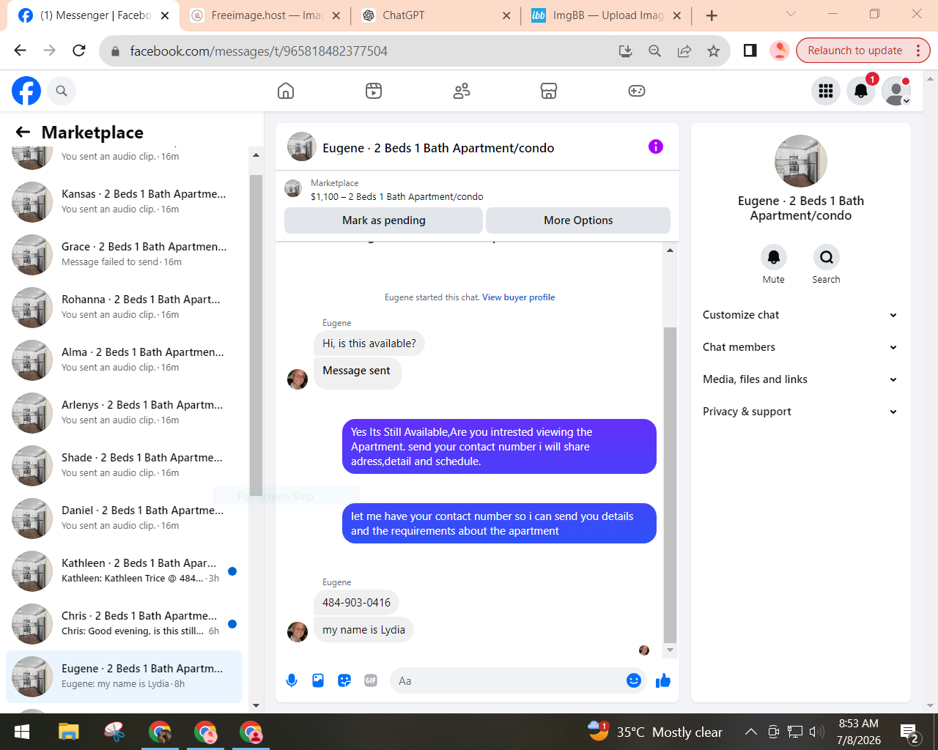Viewport: 938px width, 750px height.
Task: Show hidden system tray icons
Action: (750, 732)
